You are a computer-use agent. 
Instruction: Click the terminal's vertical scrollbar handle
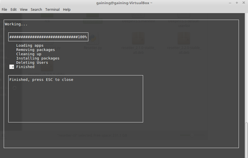(246, 139)
